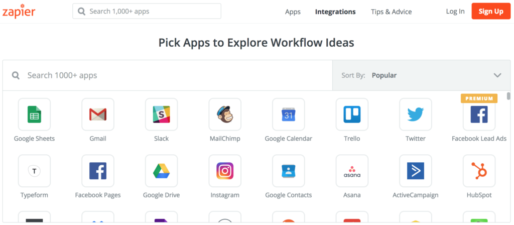Select the Trello app icon
The height and width of the screenshot is (225, 514).
[x=352, y=115]
